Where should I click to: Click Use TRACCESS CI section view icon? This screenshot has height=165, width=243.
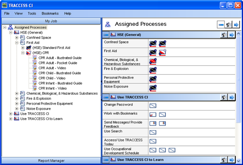(x=224, y=97)
